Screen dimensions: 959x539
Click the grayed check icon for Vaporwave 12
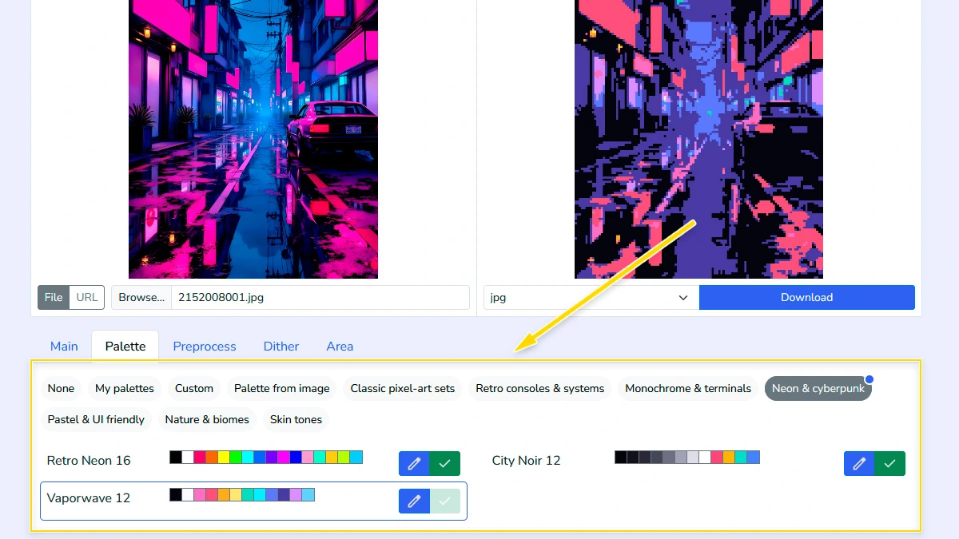coord(444,501)
